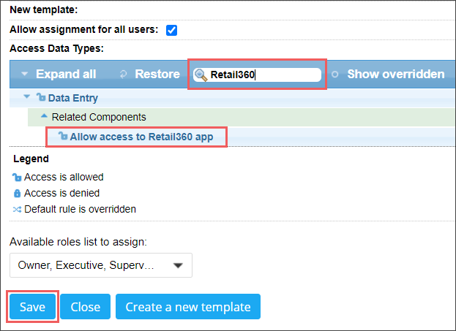Uncheck Allow assignment for all users
The image size is (456, 331).
coord(171,30)
